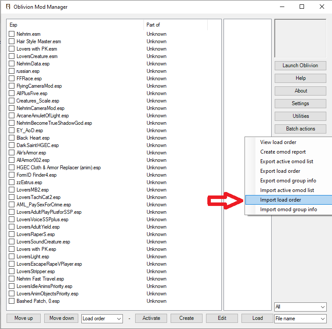Enable the FlyingCameraMod.esp checkbox
332x329 pixels.
tap(12, 86)
